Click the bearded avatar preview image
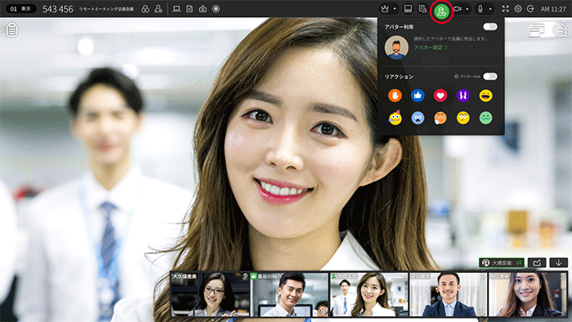 pos(396,47)
